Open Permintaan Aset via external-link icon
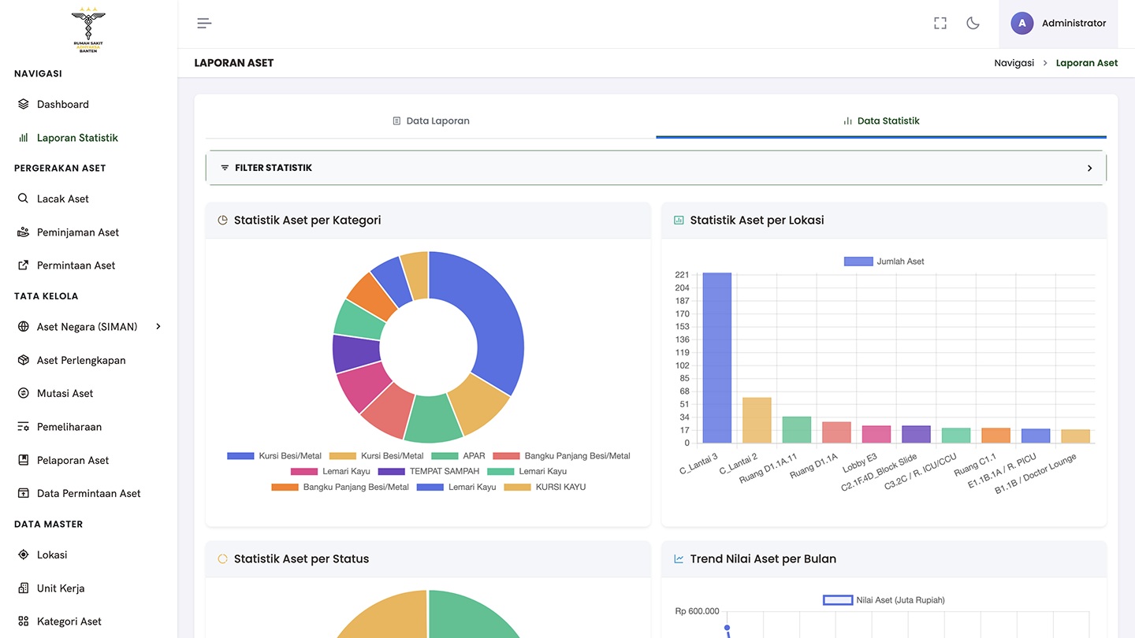The width and height of the screenshot is (1135, 638). [x=24, y=265]
